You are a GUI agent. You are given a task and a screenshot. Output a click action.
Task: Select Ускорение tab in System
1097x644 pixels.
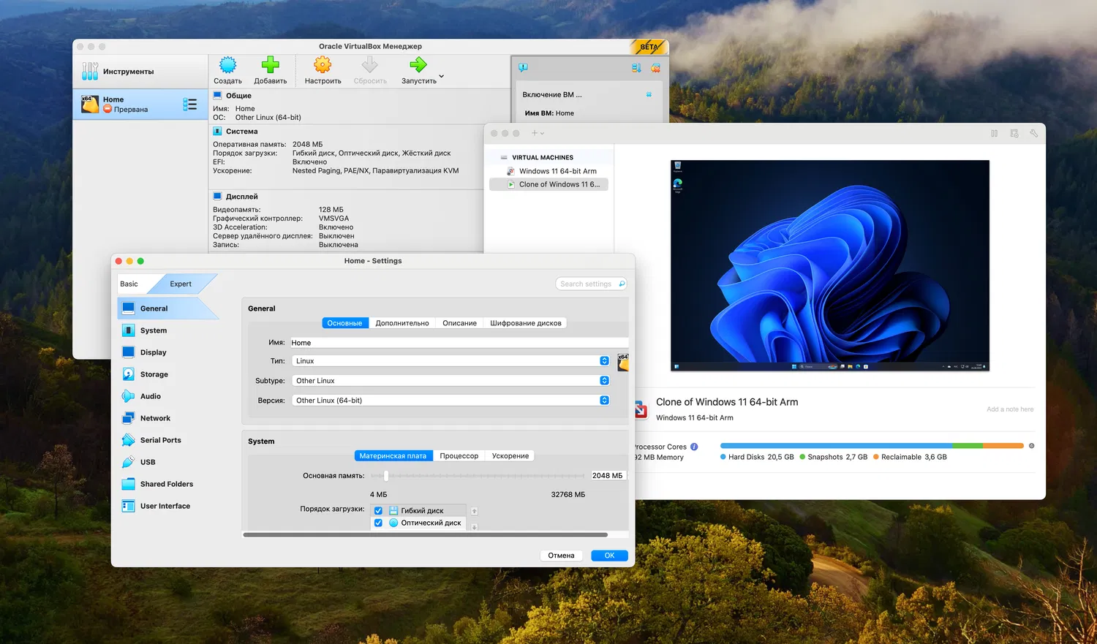point(510,456)
